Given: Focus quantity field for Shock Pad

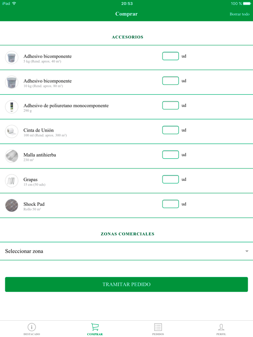Looking at the screenshot, I should (170, 204).
